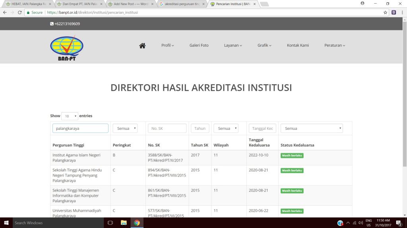Click Universitas Muhammadiyah Palangkaraya
Image resolution: width=407 pixels, height=228 pixels.
point(77,213)
